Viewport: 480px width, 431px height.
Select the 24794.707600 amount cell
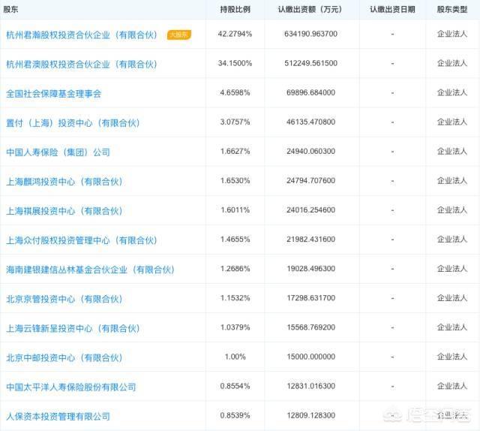[x=310, y=180]
